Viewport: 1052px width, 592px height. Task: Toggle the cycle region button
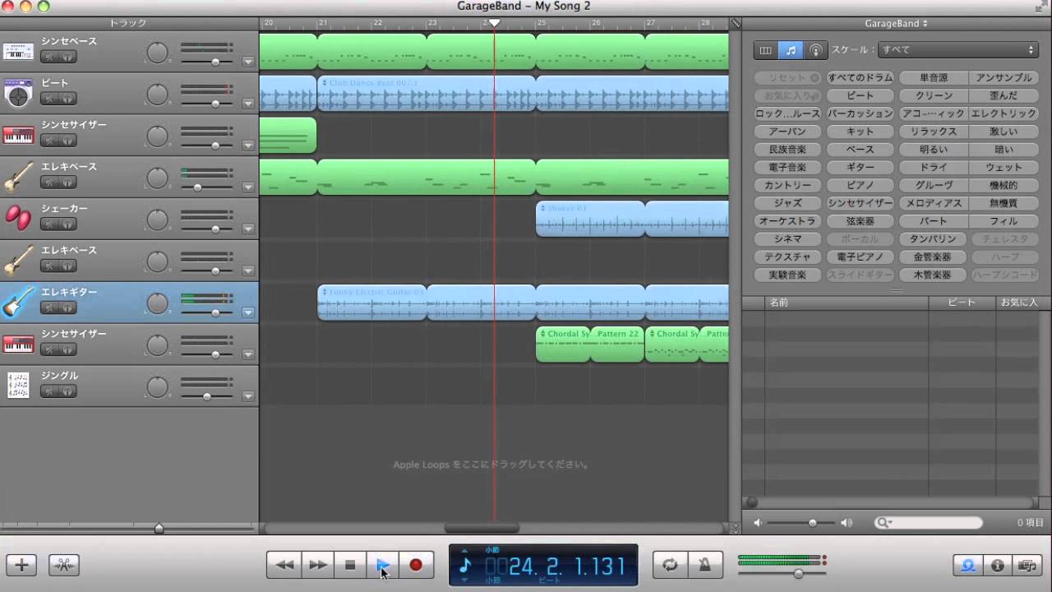(670, 565)
